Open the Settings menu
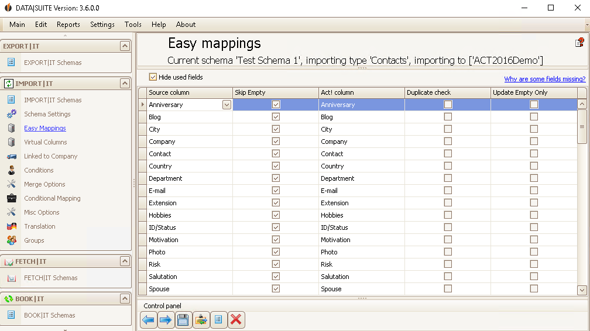Viewport: 590px width, 331px height. 102,25
